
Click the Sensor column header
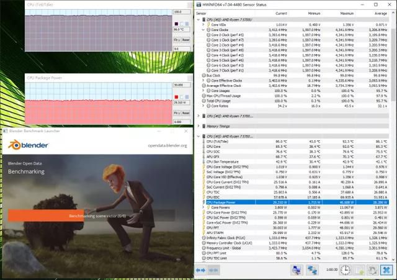[x=201, y=14]
